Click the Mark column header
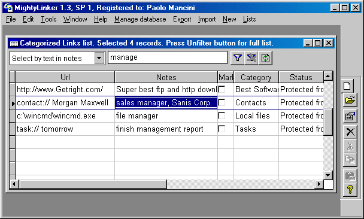Screen dimensions: 364x219 coord(226,77)
